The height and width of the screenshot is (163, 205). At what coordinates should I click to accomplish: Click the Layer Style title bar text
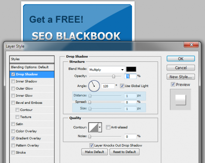click(x=15, y=46)
